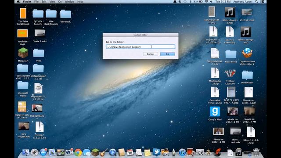Launch Google Chrome from the dock
The width and height of the screenshot is (281, 158).
tap(78, 152)
